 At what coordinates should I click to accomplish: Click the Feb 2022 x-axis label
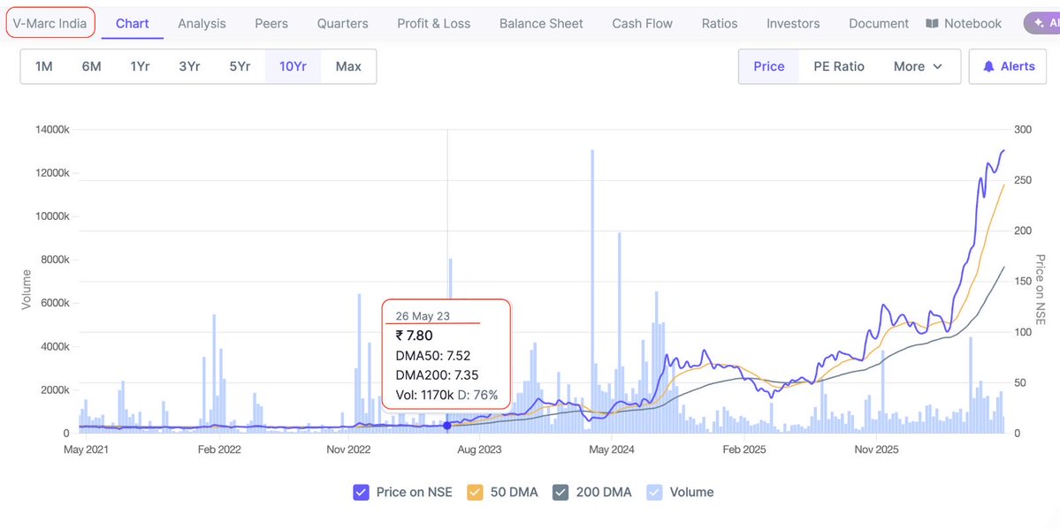(x=219, y=448)
